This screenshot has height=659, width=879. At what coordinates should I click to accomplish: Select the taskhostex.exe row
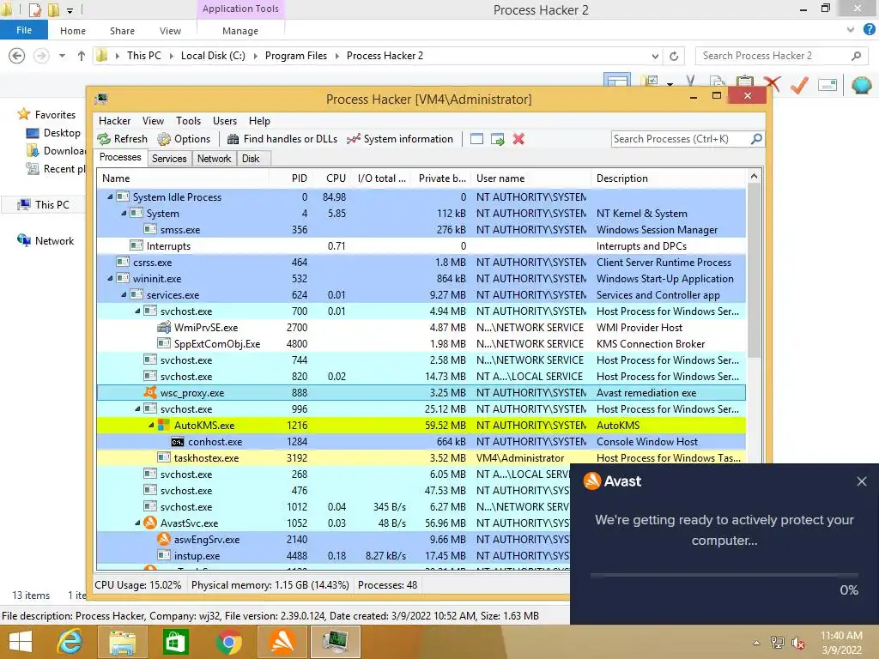pos(421,458)
